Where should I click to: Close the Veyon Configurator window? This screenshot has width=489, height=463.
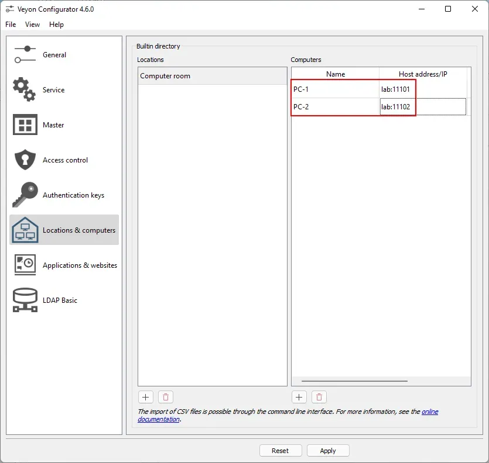coord(475,9)
